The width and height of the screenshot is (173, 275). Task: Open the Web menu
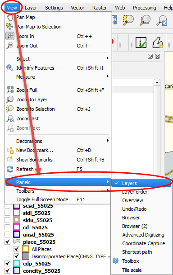pyautogui.click(x=120, y=8)
